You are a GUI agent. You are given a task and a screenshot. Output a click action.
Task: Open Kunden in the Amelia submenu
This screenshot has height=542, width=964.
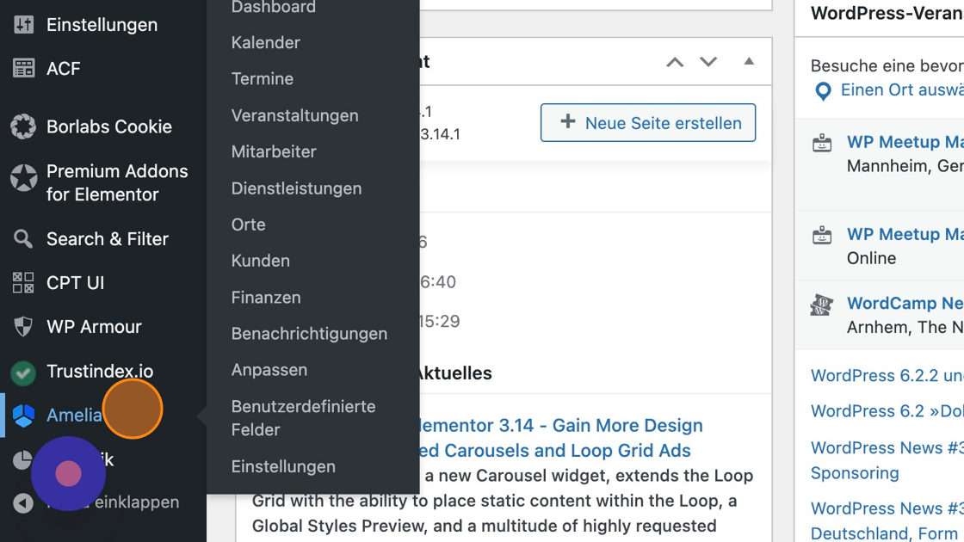click(x=261, y=261)
